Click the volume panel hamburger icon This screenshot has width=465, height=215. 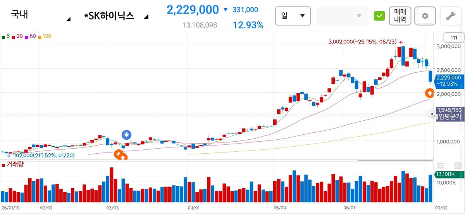[x=441, y=166]
